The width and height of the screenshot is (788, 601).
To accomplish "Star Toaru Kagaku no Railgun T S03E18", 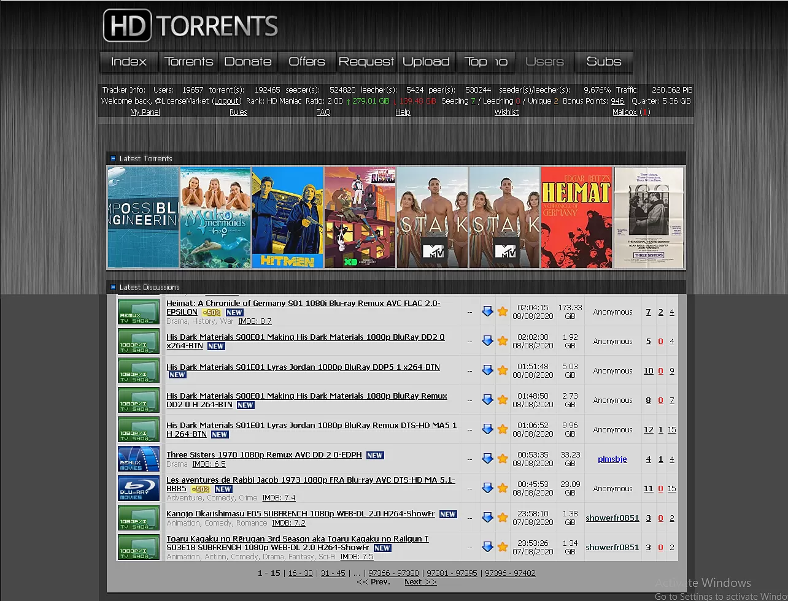I will [x=503, y=547].
